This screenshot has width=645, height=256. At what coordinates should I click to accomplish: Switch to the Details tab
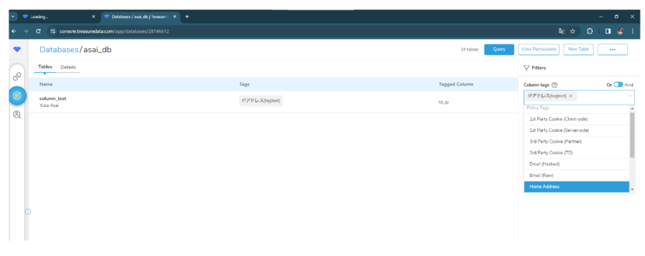tap(68, 67)
